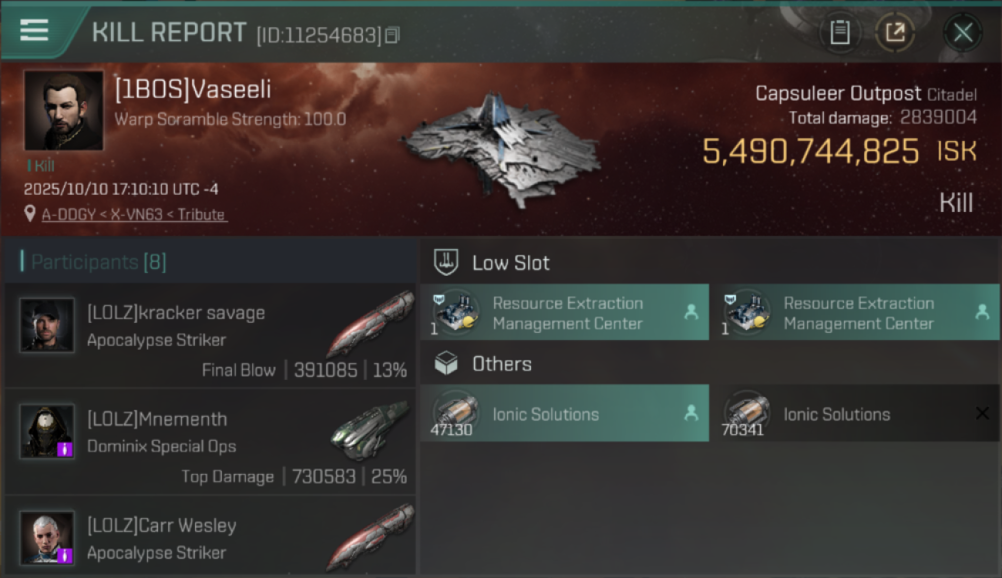This screenshot has width=1002, height=578.
Task: Open kracker savage's portrait
Action: point(48,325)
